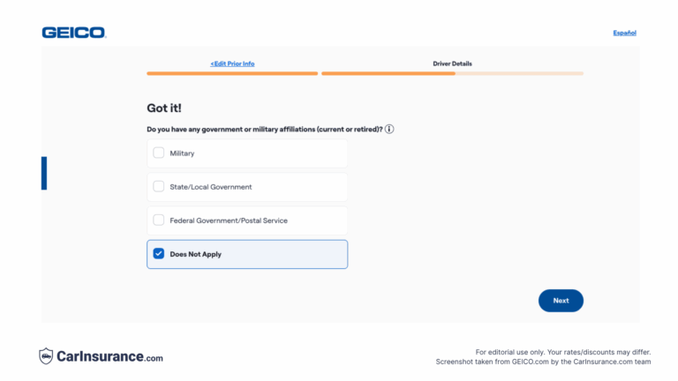Viewport: 678px width, 381px height.
Task: Click the Driver Details step label
Action: pos(452,63)
